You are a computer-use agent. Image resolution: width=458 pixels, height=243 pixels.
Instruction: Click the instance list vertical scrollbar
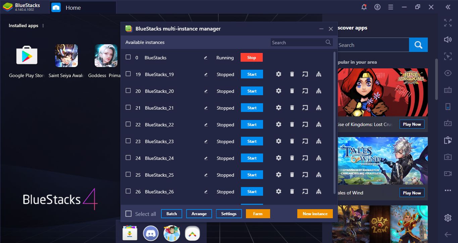335,122
